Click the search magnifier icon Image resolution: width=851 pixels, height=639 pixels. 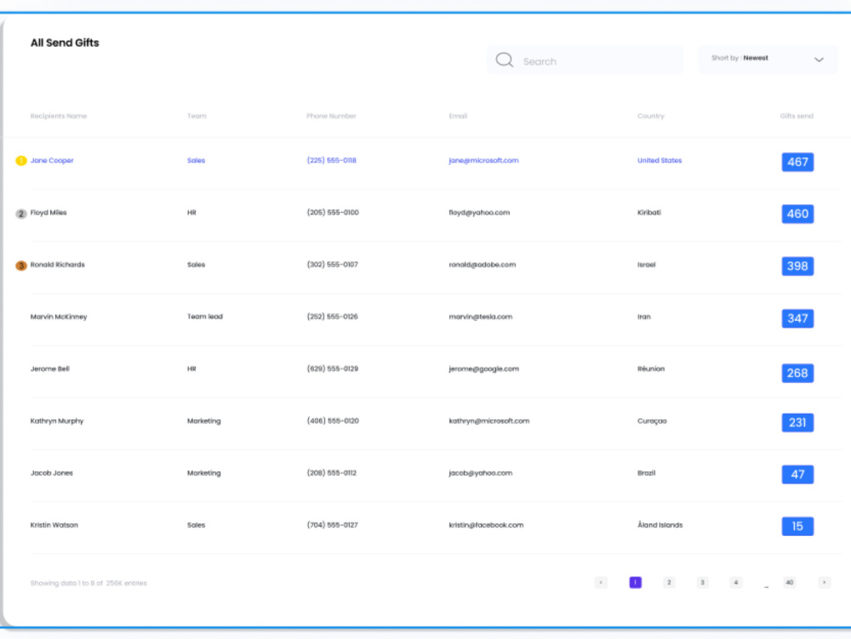click(x=504, y=60)
